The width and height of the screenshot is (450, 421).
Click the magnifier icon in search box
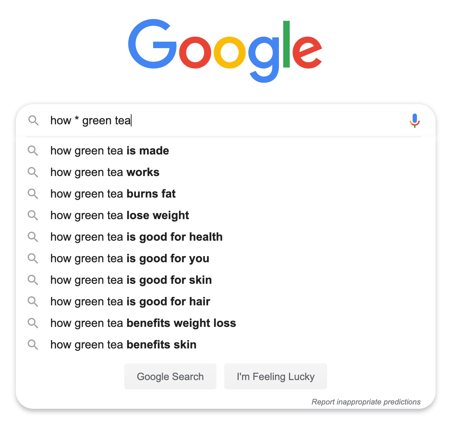(x=33, y=120)
